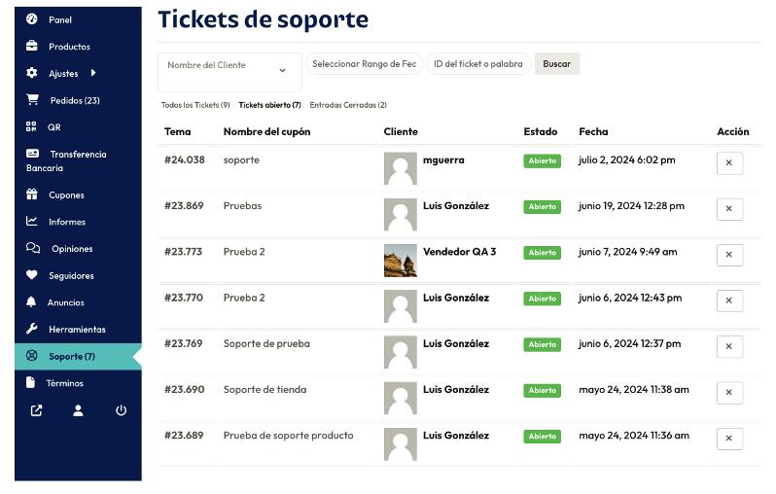The image size is (776, 494).
Task: Click the Herramientas wrench icon
Action: 32,329
